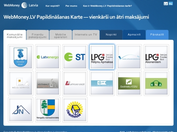Open the Vestabalt provider tile
This screenshot has height=132, width=177.
48,83
